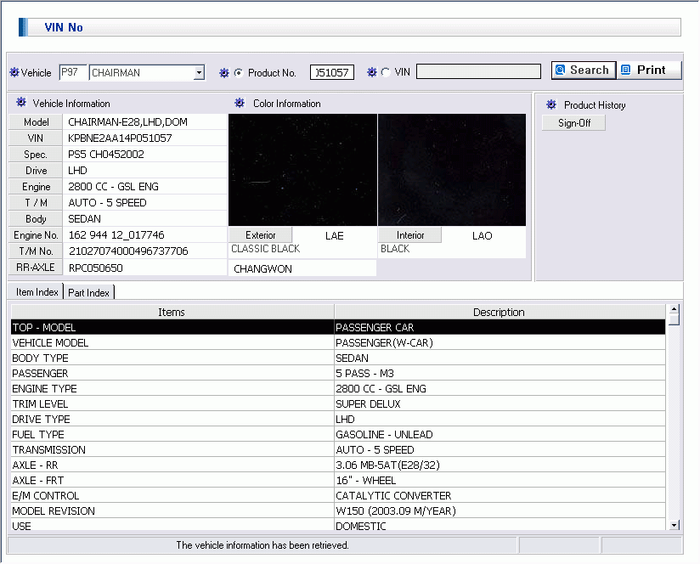Click the printer icon on Print button
The image size is (700, 564).
pyautogui.click(x=626, y=70)
